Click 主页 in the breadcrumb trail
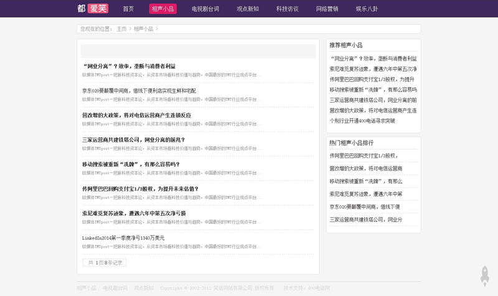Screen dimensions: 498x296 [x=121, y=29]
